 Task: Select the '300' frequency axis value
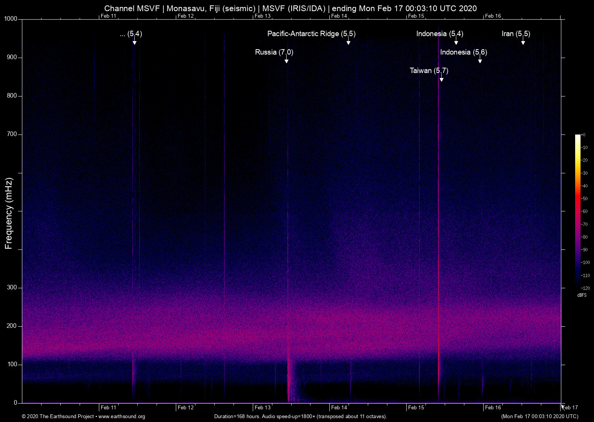(x=12, y=288)
